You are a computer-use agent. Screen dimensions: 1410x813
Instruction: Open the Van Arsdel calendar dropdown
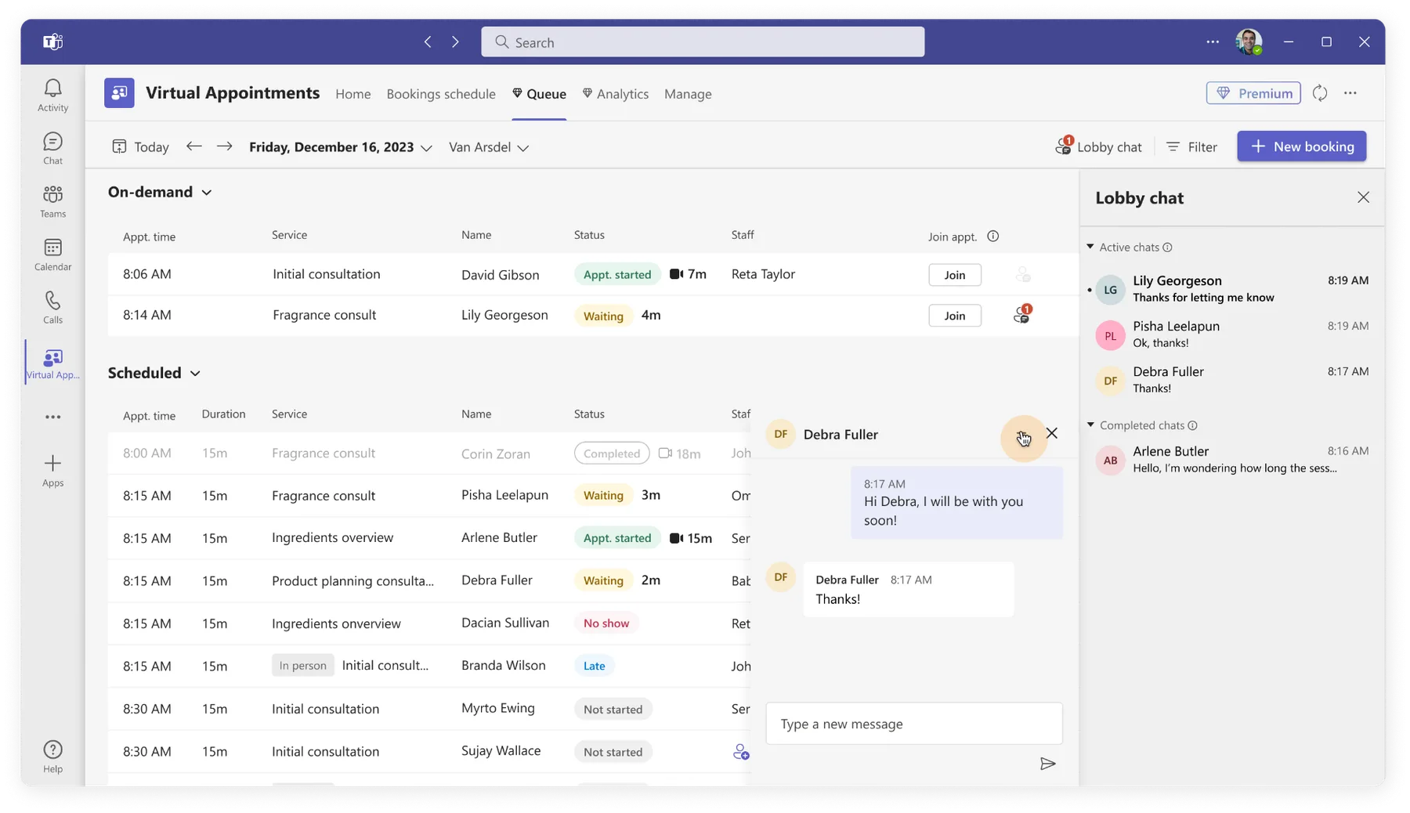tap(488, 147)
